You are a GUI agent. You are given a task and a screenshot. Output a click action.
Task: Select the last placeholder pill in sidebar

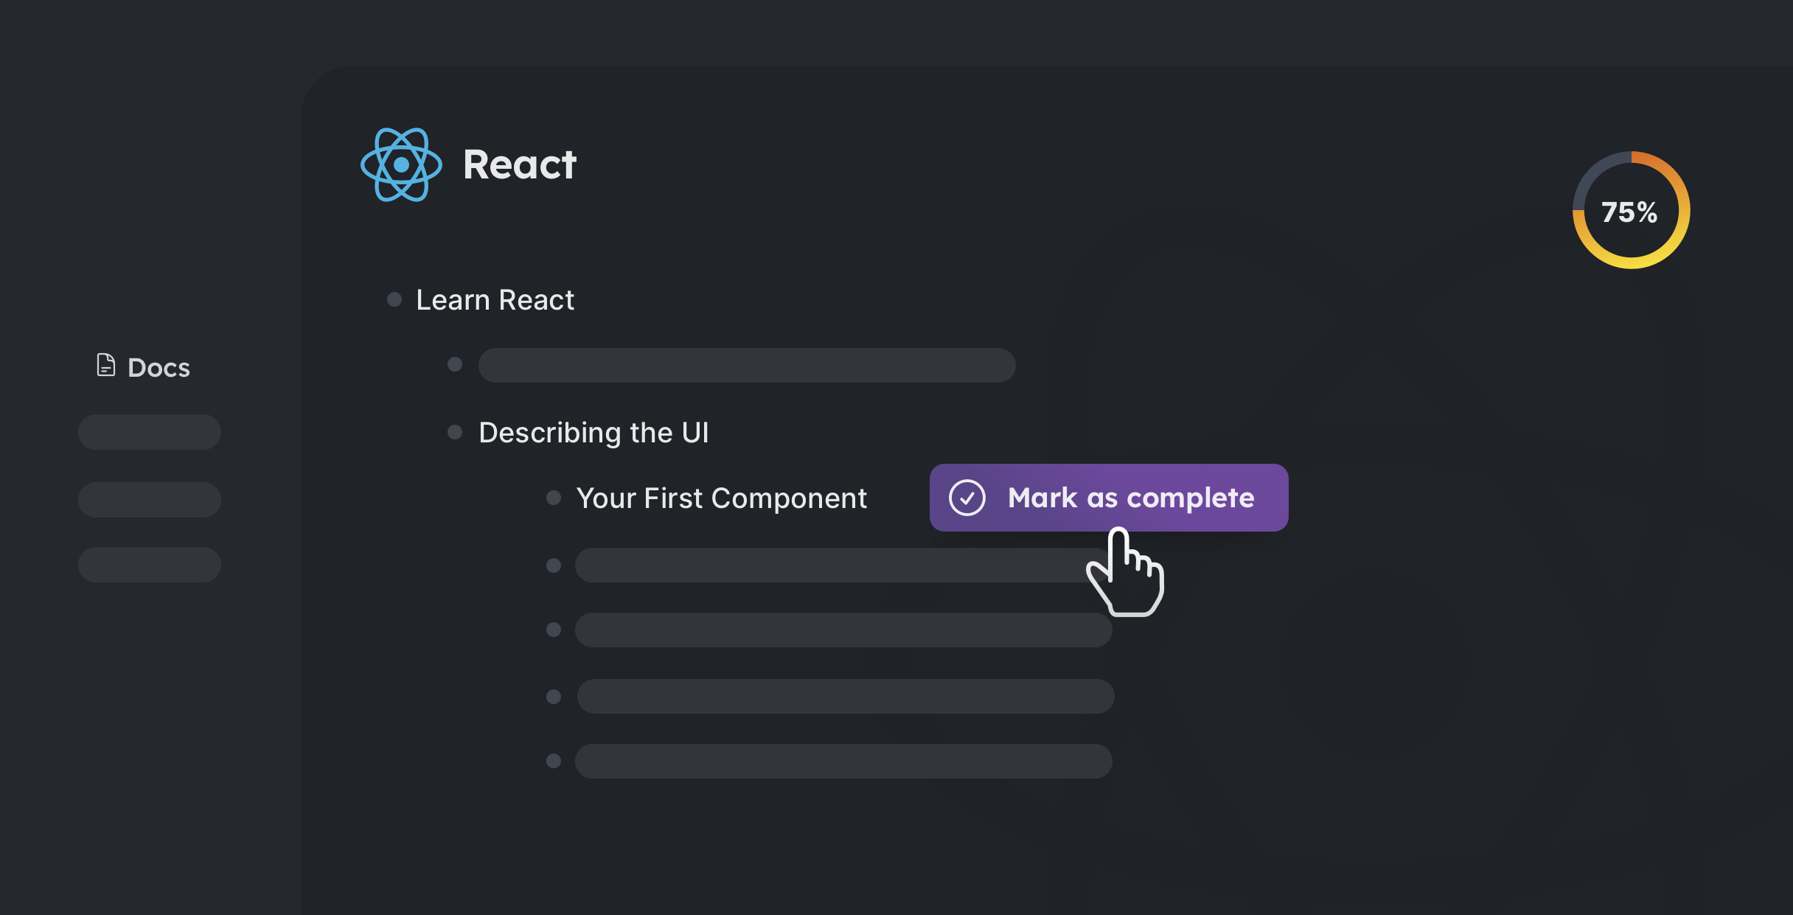[x=150, y=565]
